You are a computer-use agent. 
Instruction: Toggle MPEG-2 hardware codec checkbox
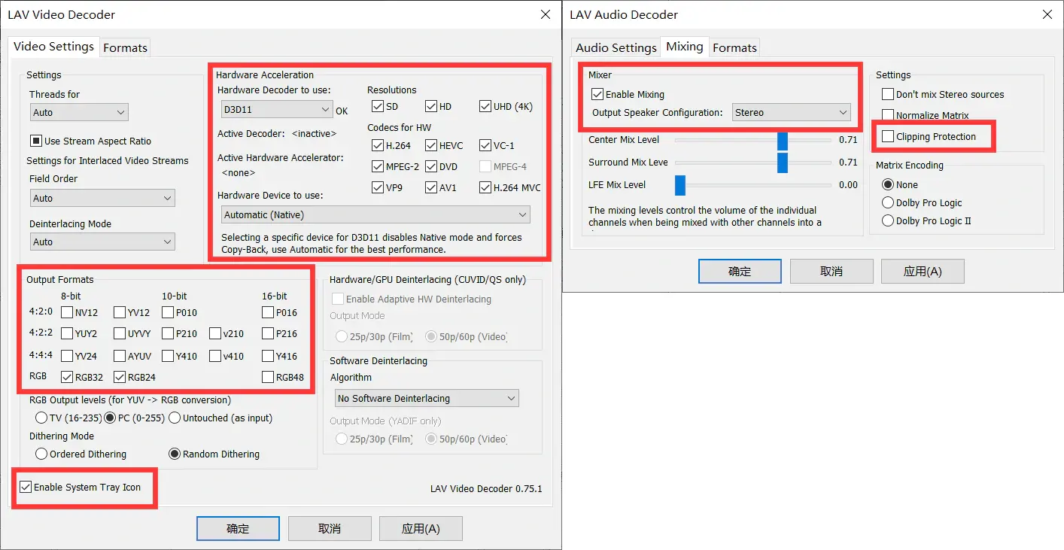click(377, 166)
